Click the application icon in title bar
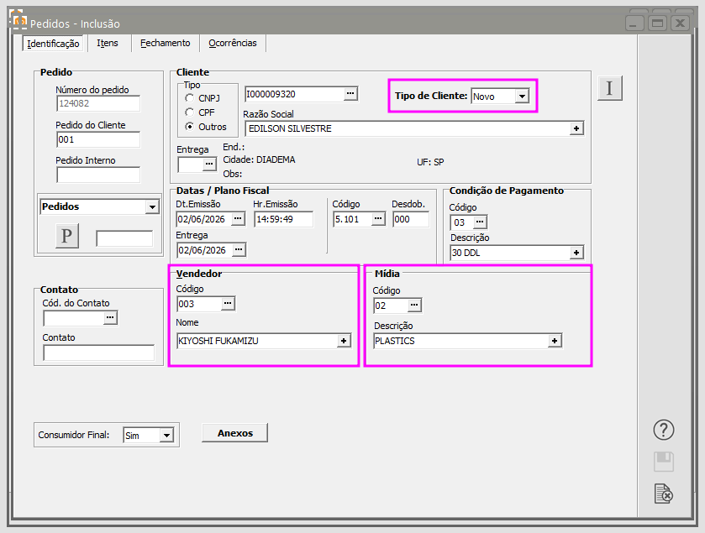 (x=18, y=20)
